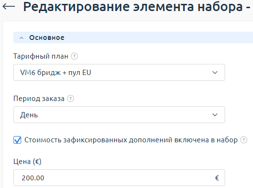Click the checkbox label text about дополнений
Screen dimensions: 253x188
131,140
